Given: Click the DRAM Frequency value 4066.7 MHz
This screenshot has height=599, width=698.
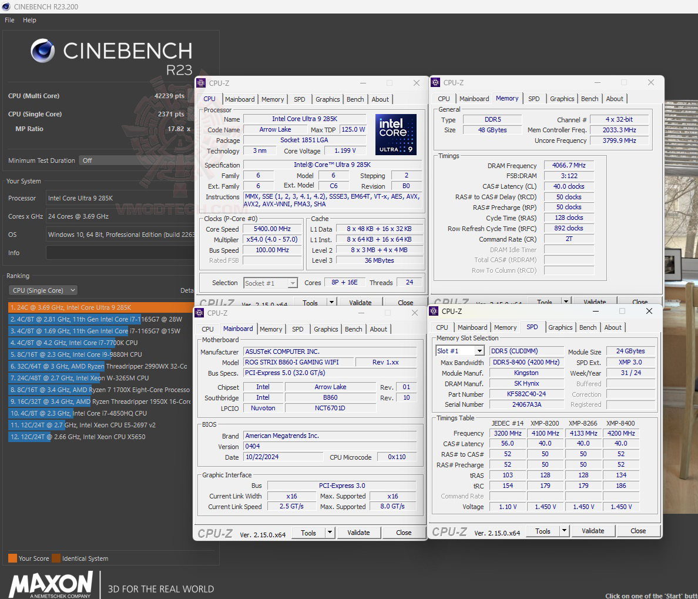Looking at the screenshot, I should [x=569, y=165].
